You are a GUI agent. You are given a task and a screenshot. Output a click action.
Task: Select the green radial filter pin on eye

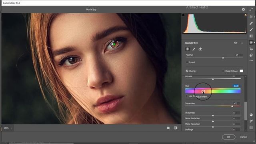point(115,44)
